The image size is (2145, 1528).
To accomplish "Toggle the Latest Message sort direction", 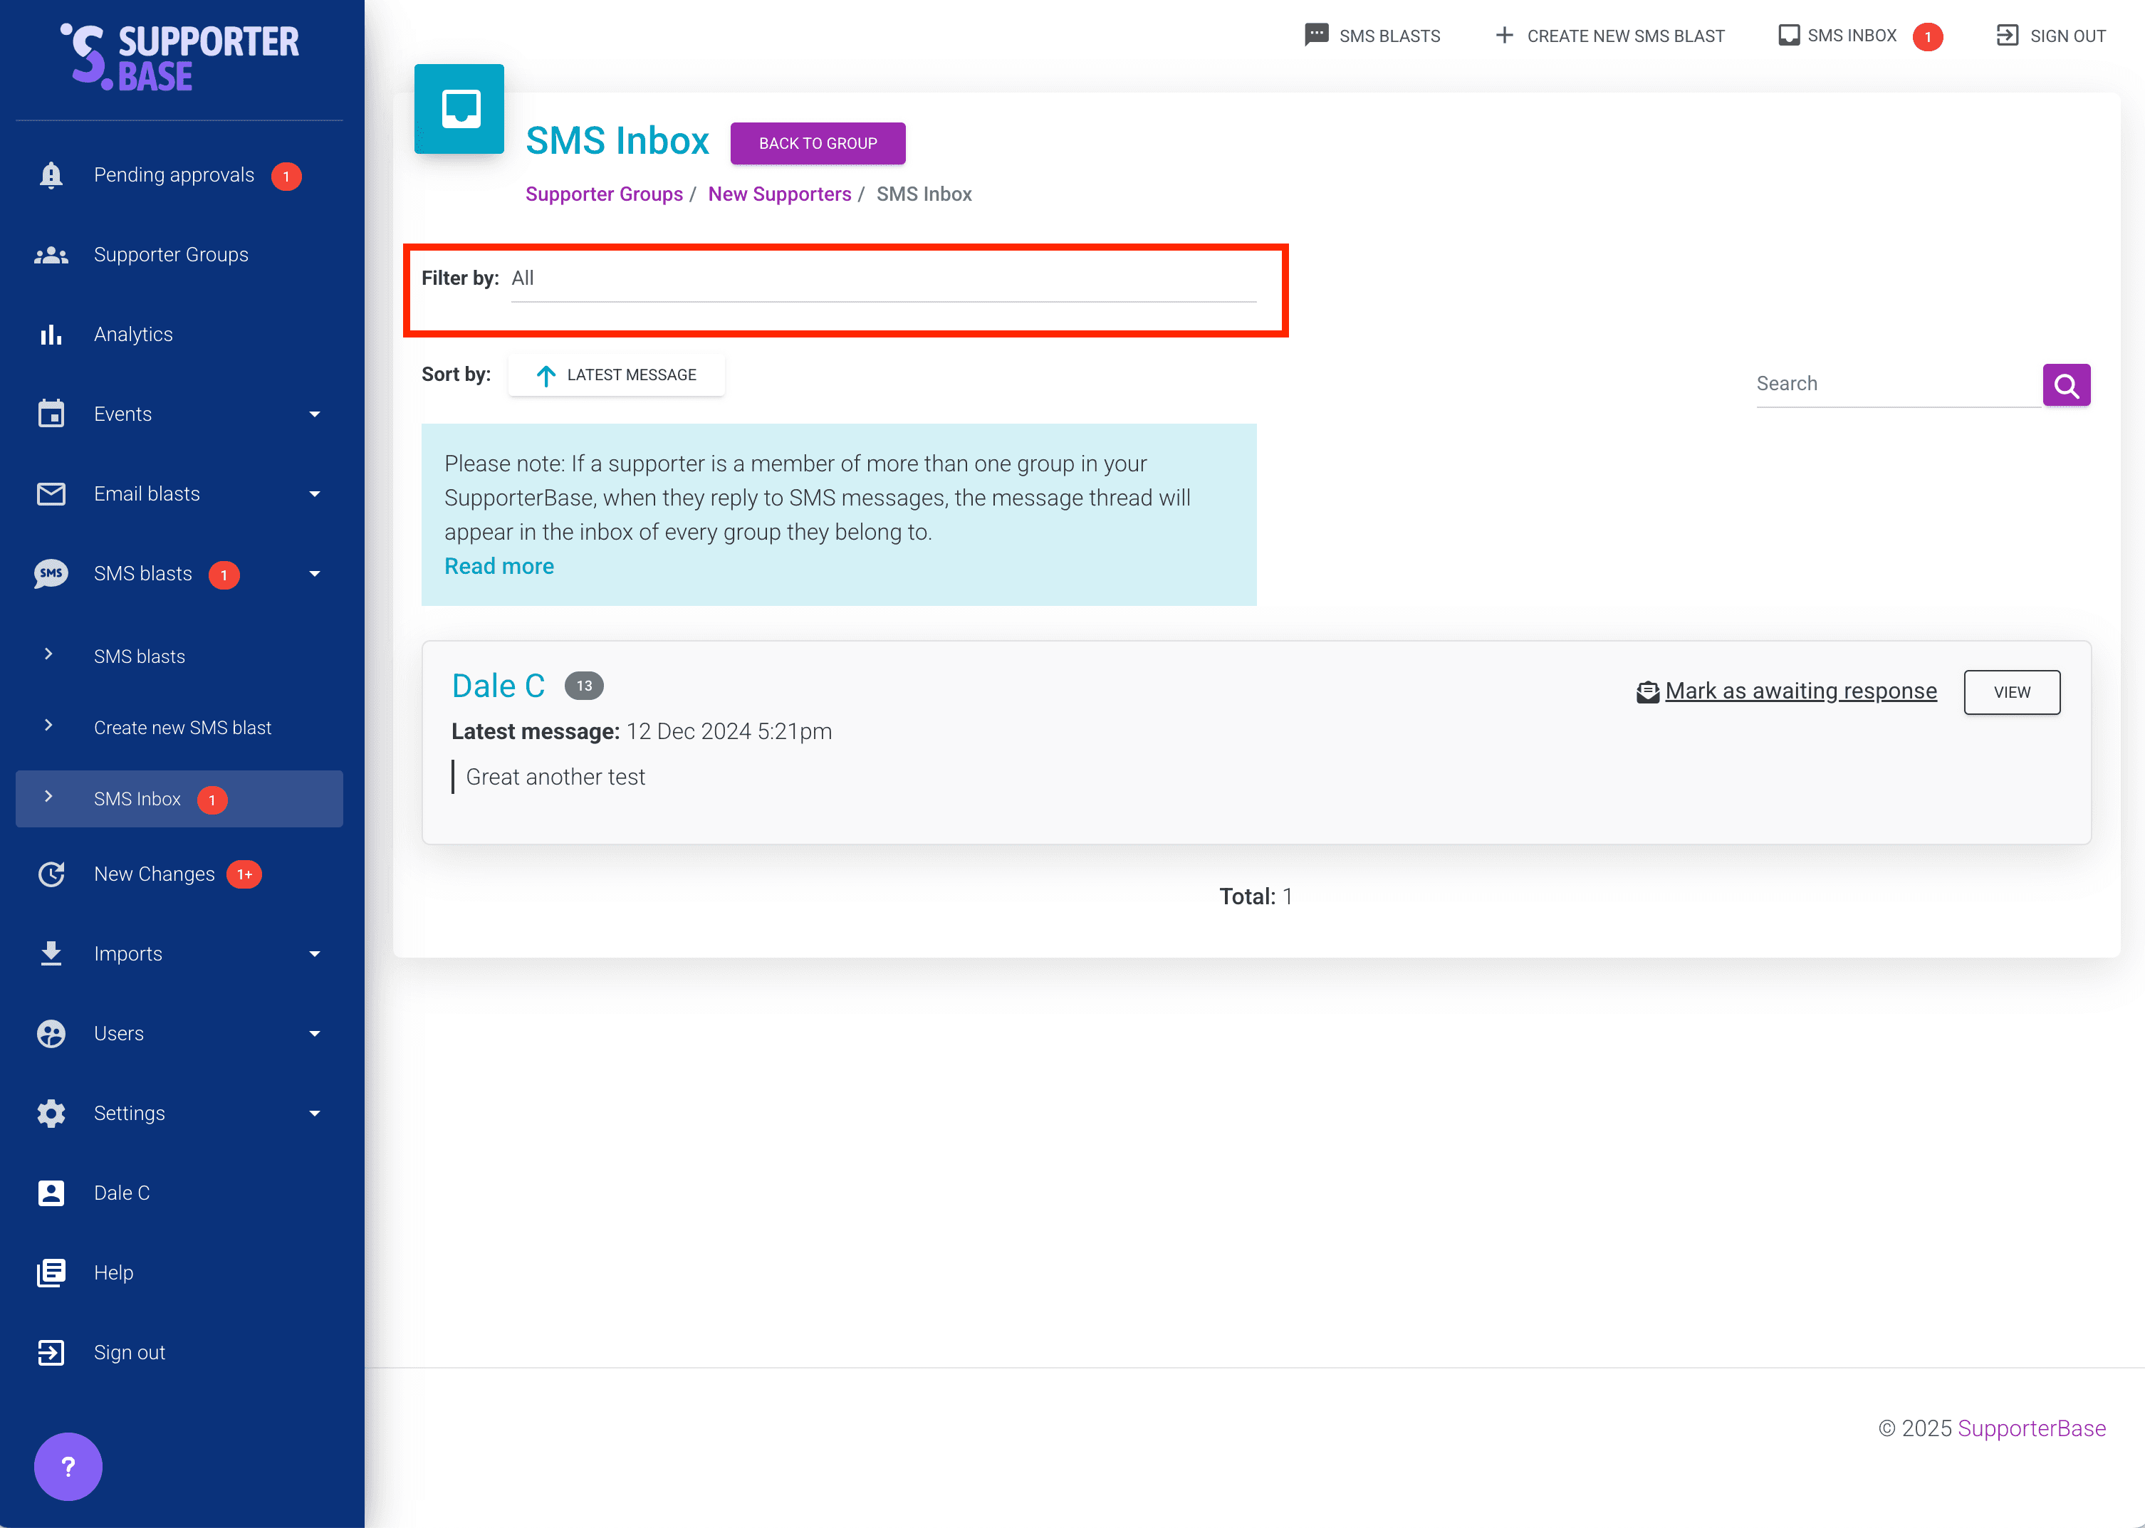I will tap(616, 375).
